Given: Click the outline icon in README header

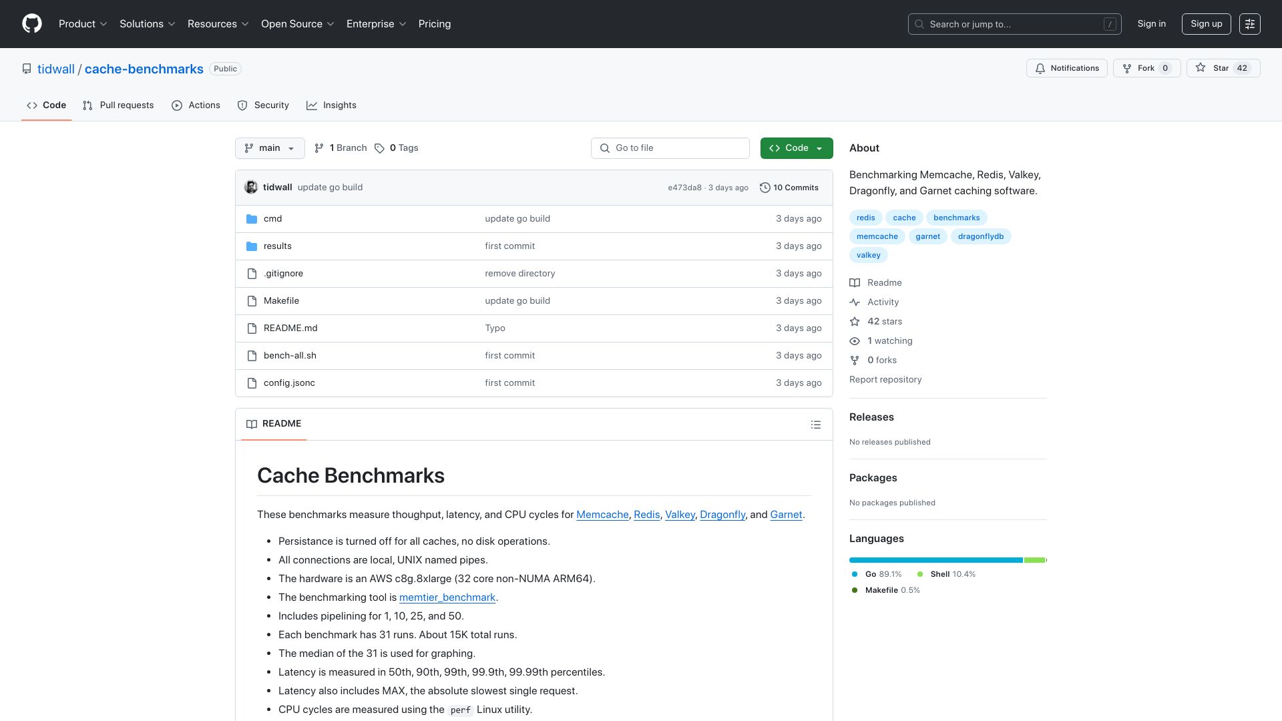Looking at the screenshot, I should point(815,425).
